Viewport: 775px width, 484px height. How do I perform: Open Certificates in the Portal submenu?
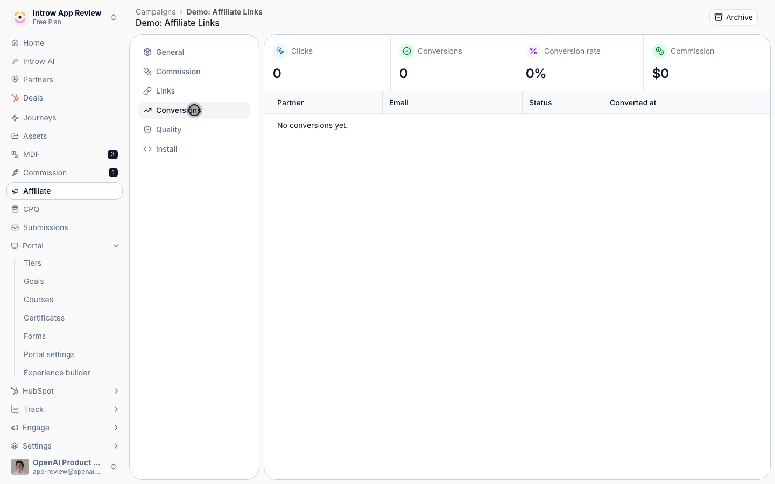tap(44, 318)
